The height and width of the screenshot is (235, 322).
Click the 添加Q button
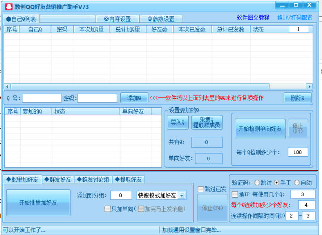pyautogui.click(x=134, y=98)
